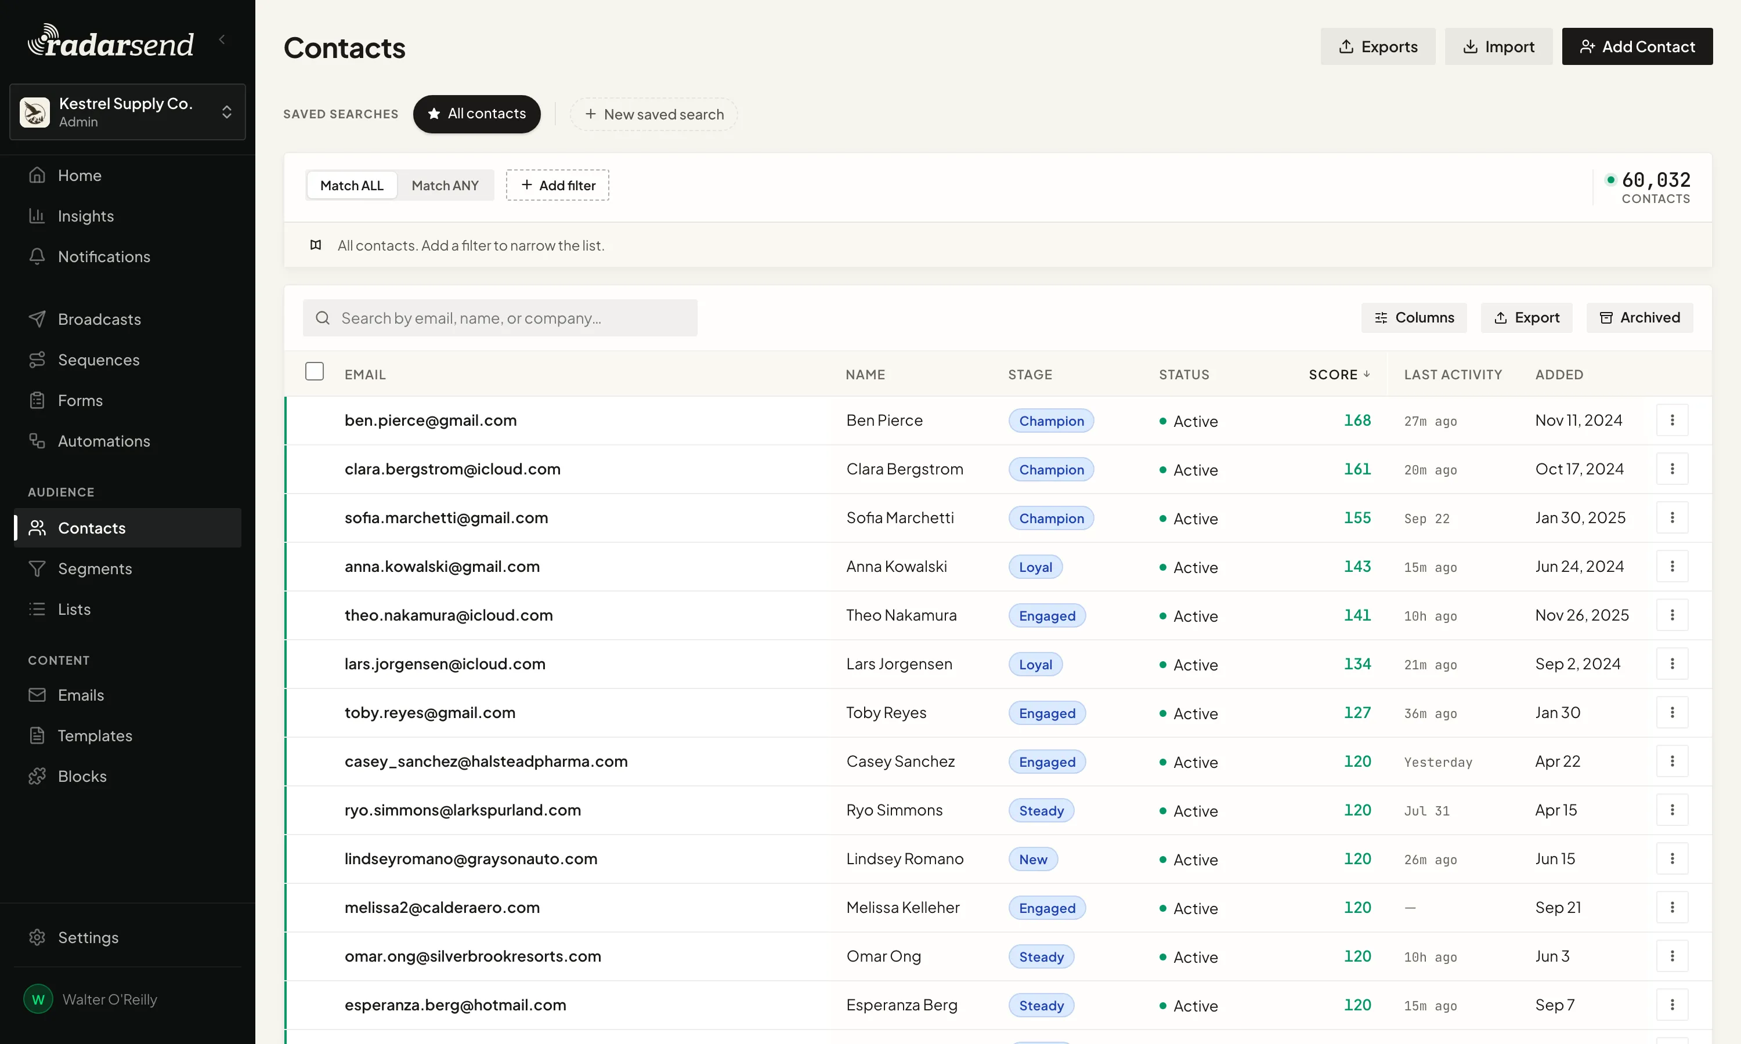Click the Exports button
This screenshot has height=1044, width=1741.
1378,46
